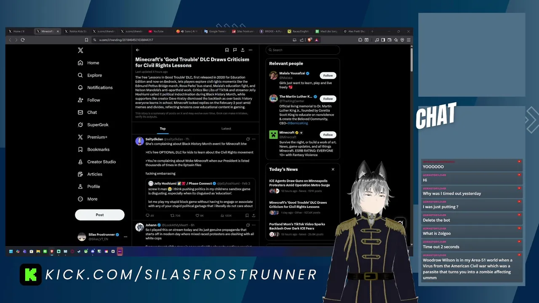The width and height of the screenshot is (539, 303).
Task: Open the Explore page
Action: pyautogui.click(x=90, y=75)
